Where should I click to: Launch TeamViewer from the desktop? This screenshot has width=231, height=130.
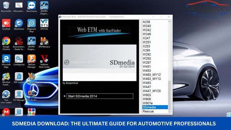pos(31,7)
